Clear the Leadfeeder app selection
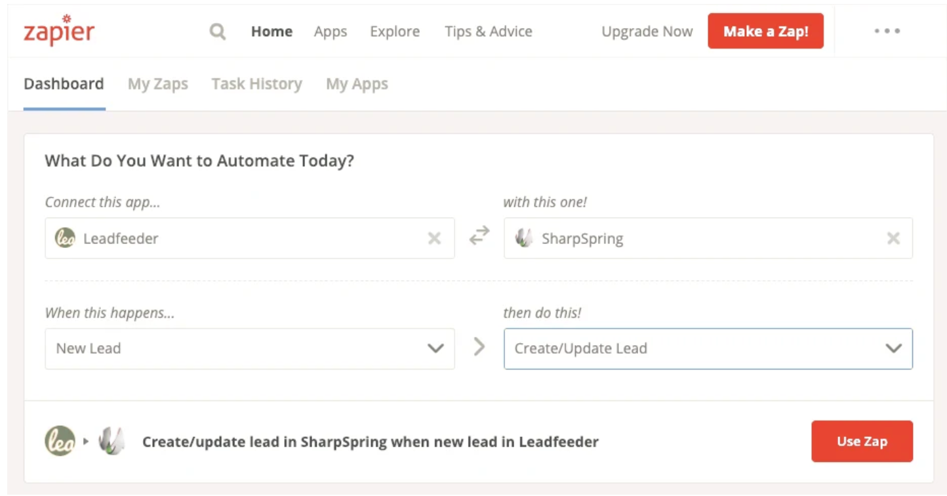 pos(434,238)
